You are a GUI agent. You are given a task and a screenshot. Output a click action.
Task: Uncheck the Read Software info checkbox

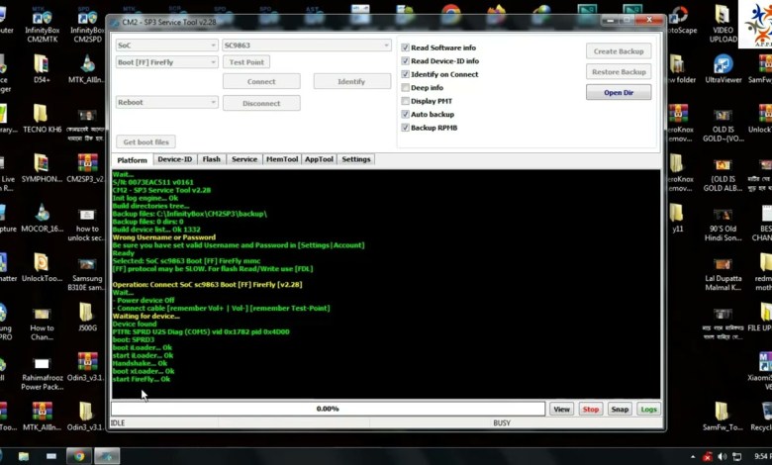405,47
